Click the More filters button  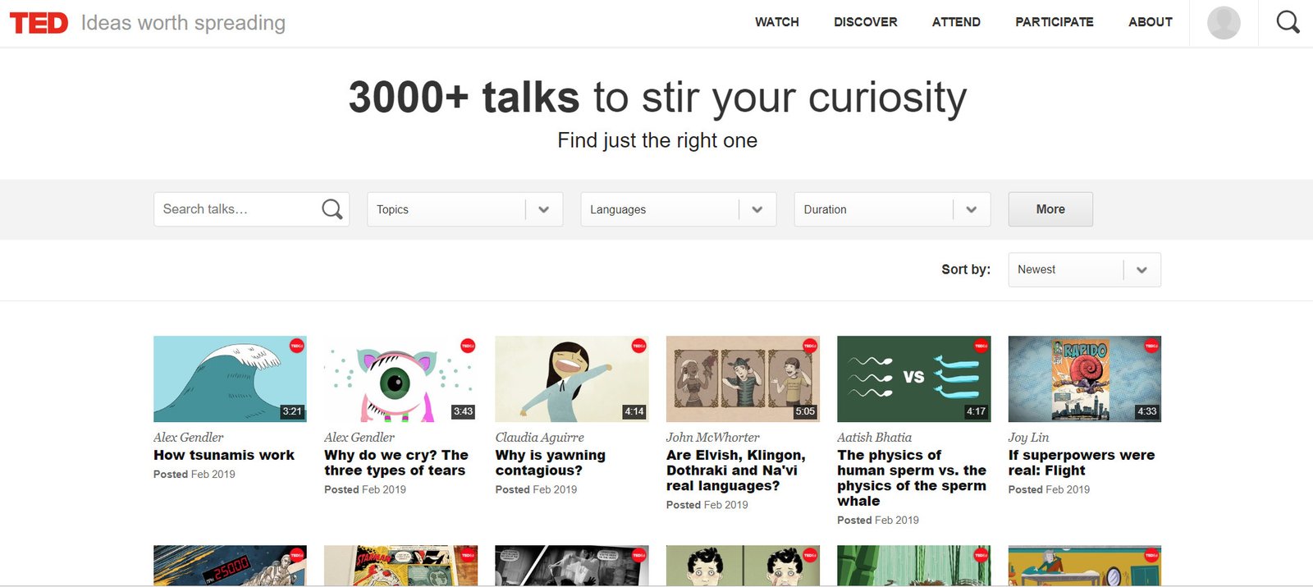pyautogui.click(x=1050, y=209)
